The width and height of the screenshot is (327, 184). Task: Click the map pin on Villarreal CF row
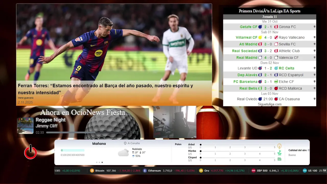pyautogui.click(x=314, y=37)
